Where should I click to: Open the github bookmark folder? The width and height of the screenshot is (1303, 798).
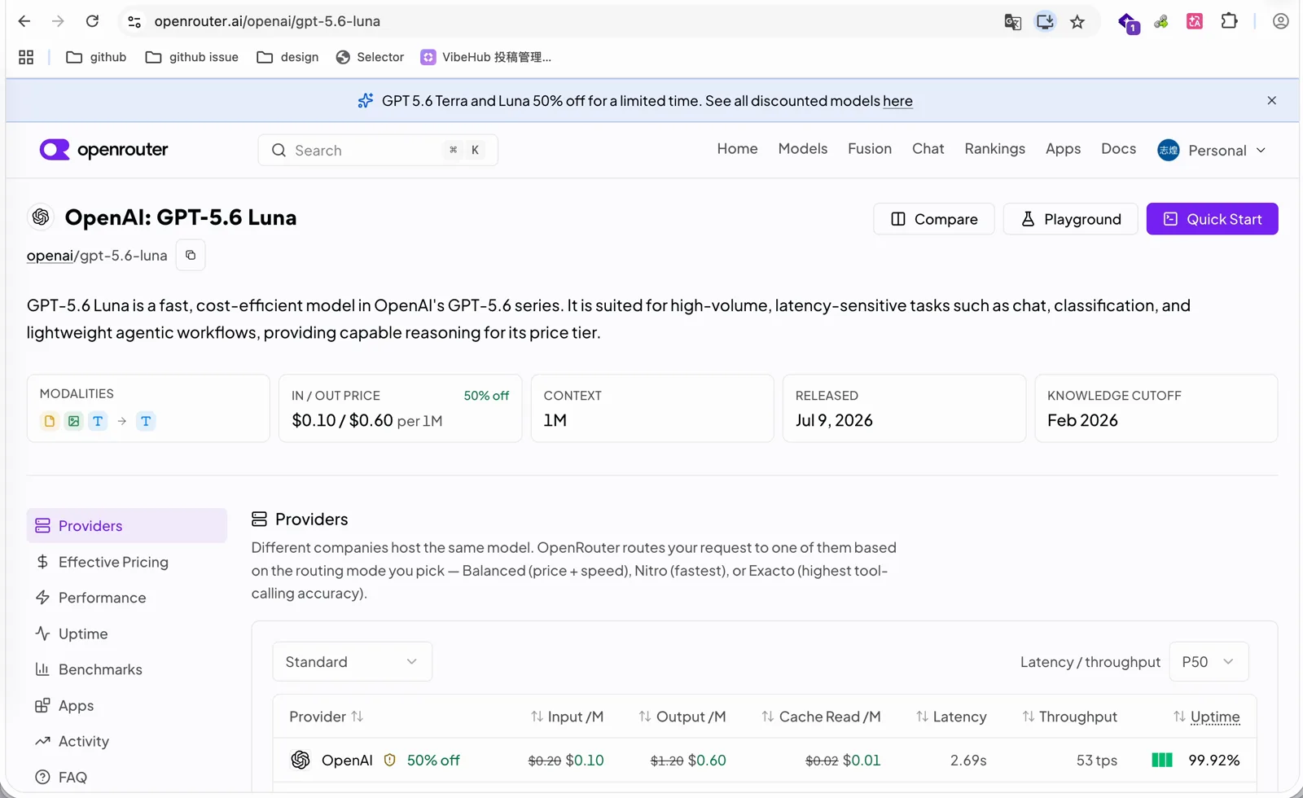tap(96, 57)
